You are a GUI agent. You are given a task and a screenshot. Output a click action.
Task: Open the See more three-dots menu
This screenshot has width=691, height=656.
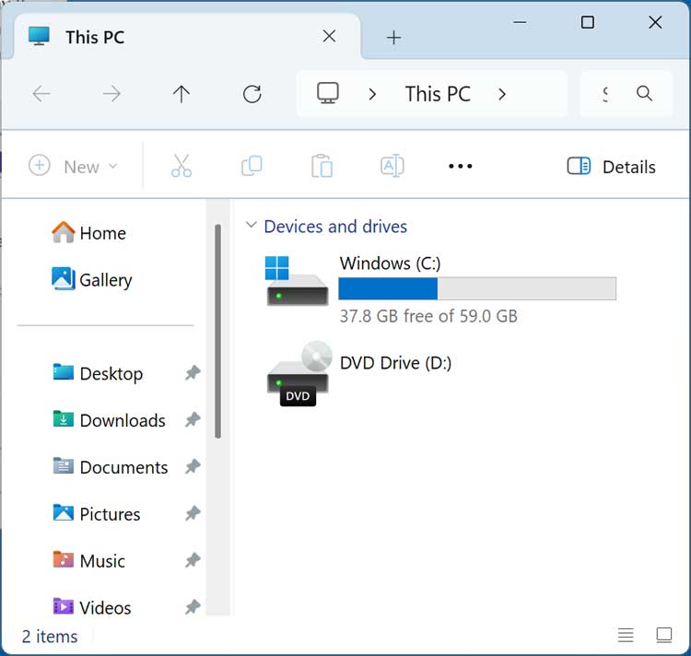point(461,166)
